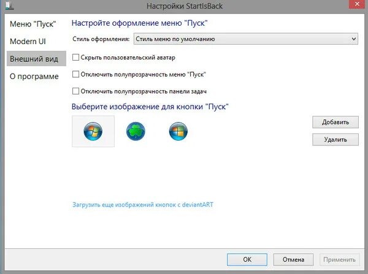Select the Внешний вид tab
This screenshot has height=274, width=368.
(36, 59)
